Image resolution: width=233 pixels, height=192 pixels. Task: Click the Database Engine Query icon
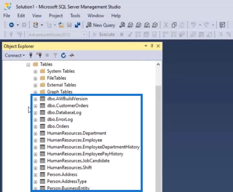[122, 25]
